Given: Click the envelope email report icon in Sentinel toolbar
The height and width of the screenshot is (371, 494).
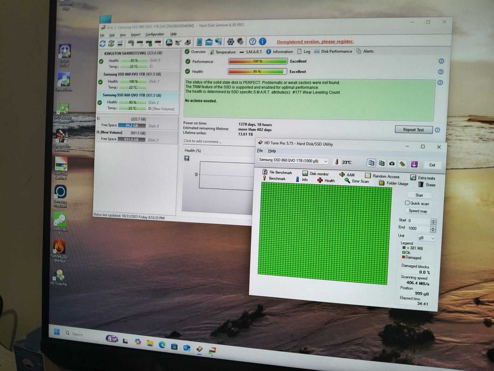Looking at the screenshot, I should tap(209, 42).
